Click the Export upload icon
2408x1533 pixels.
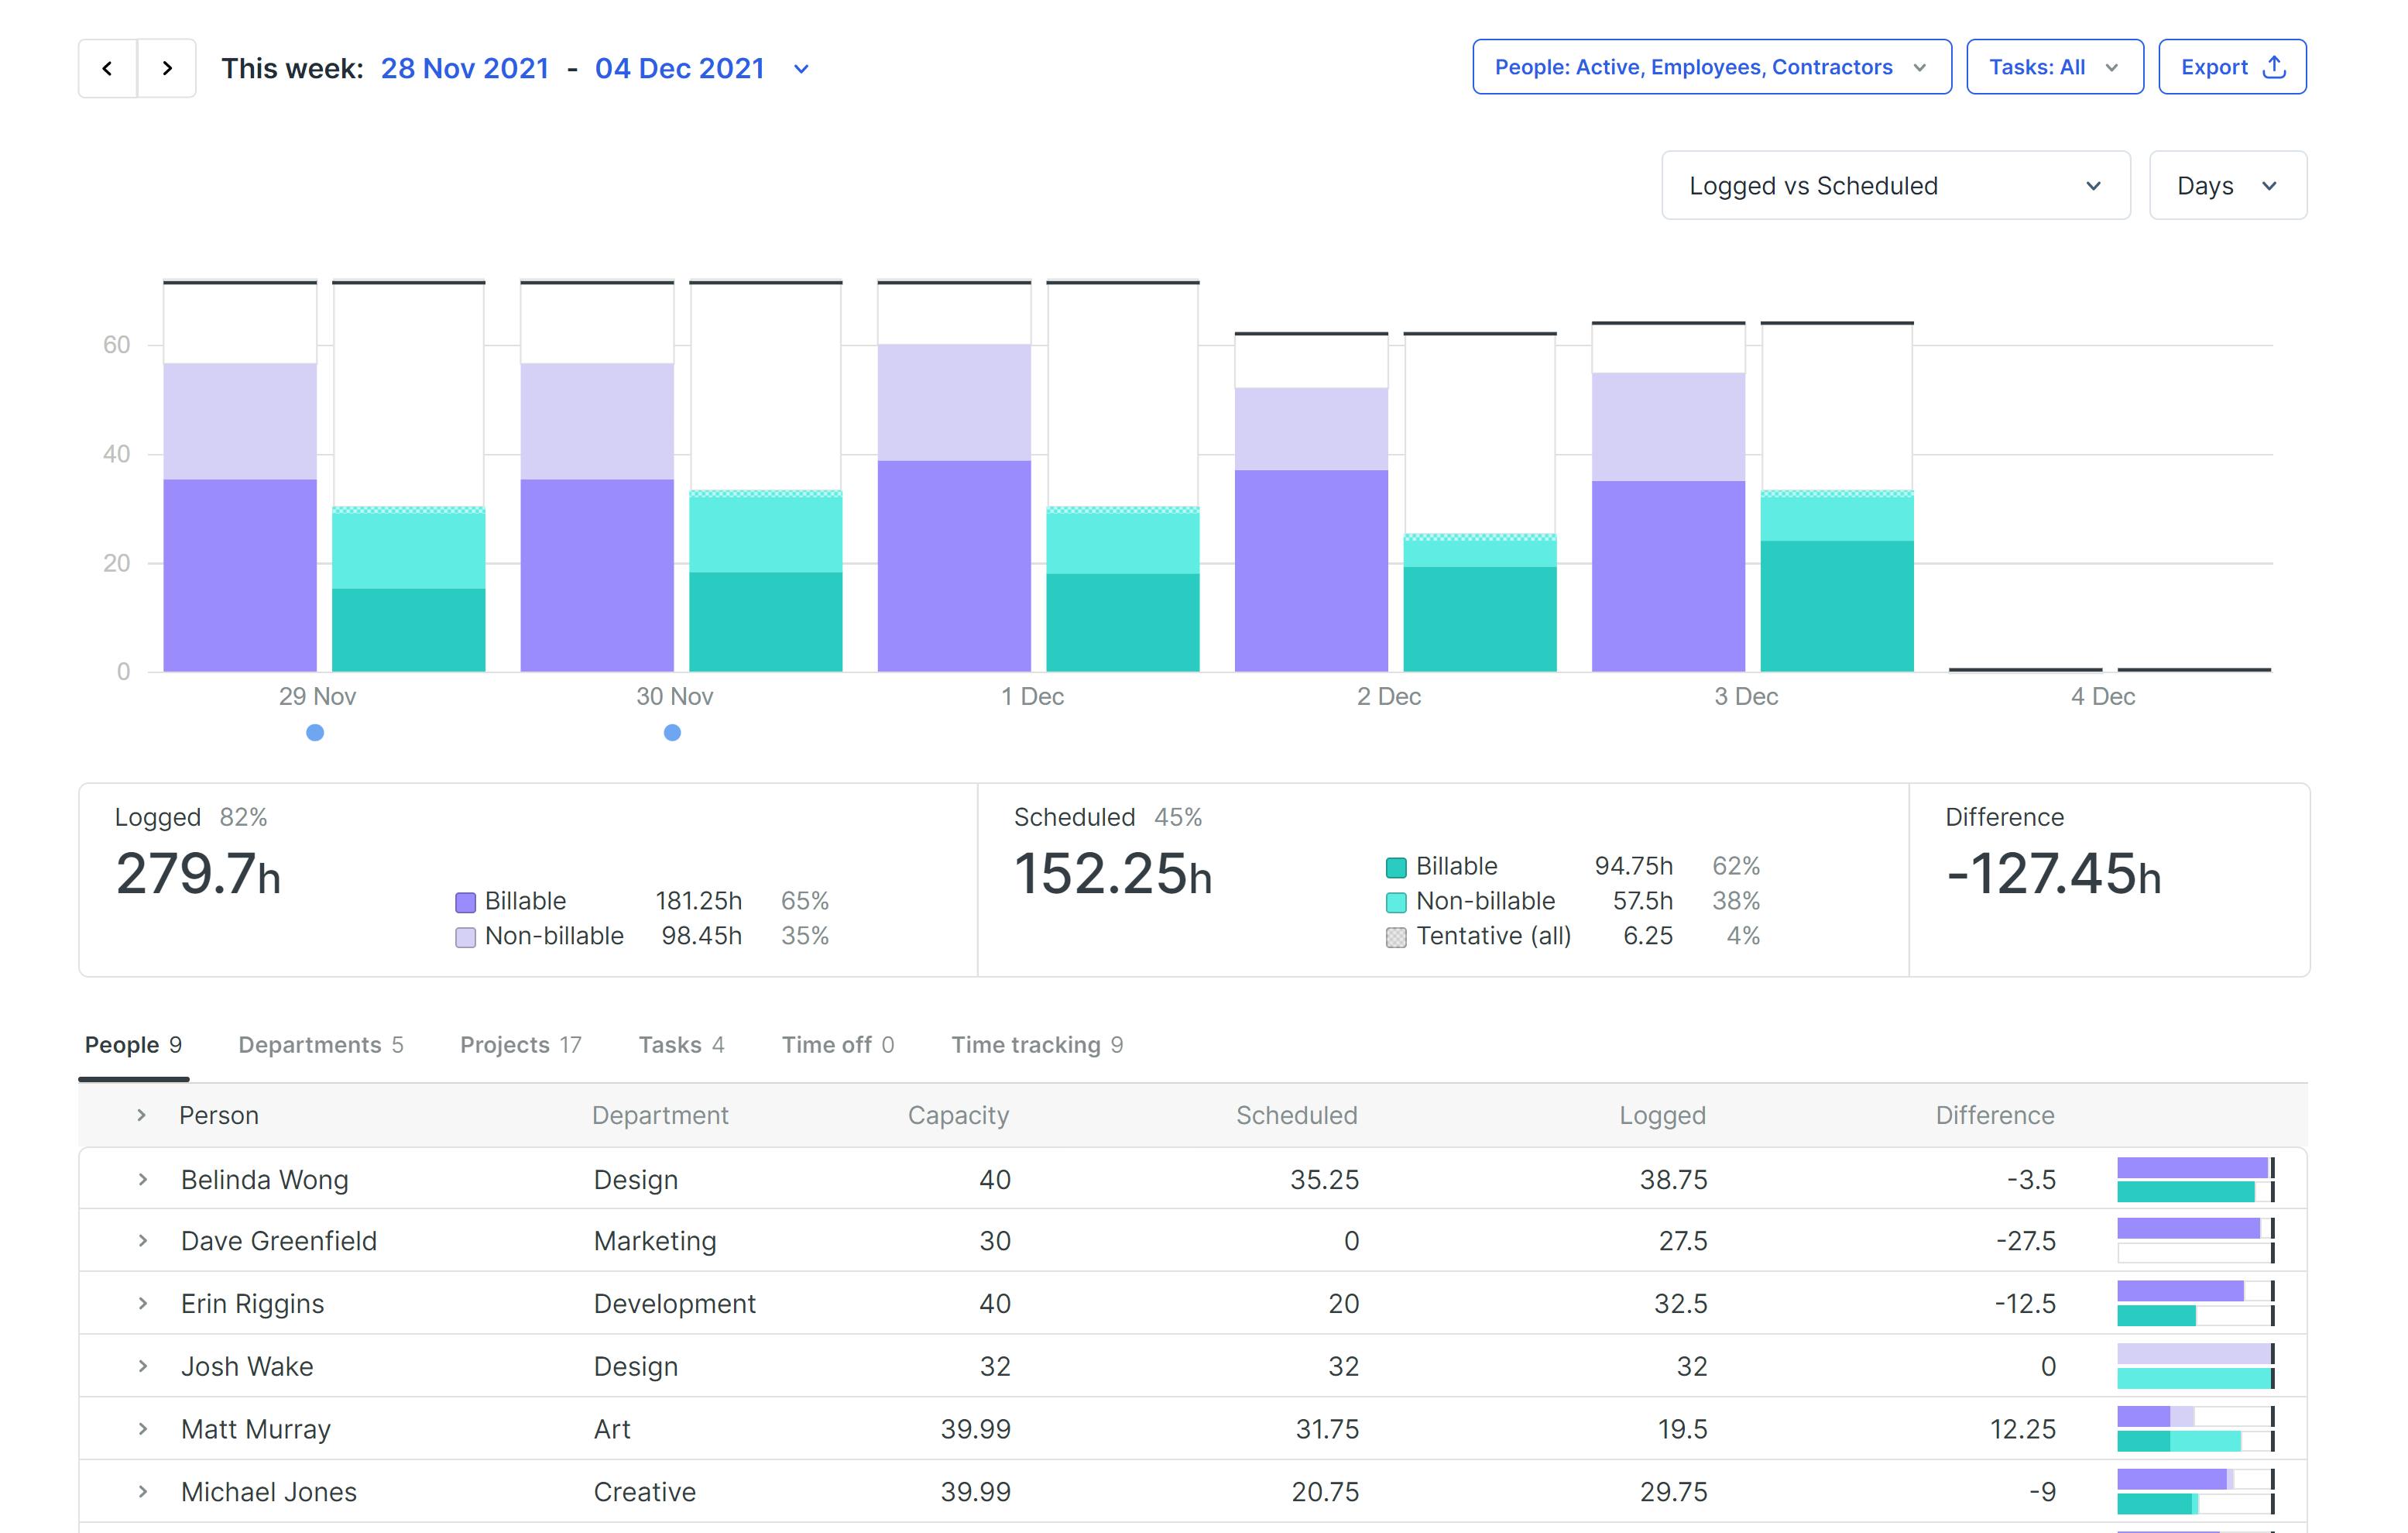tap(2274, 67)
